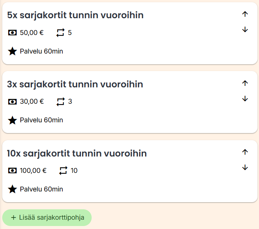Open the 5x sarjakortit tunnin vuoroihin title
This screenshot has width=259, height=229.
coord(75,15)
